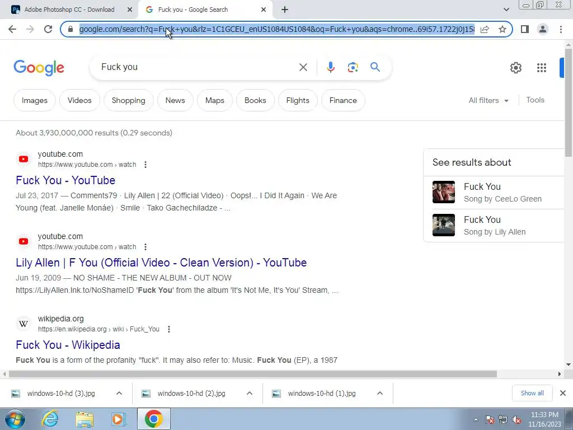Open volume control in system tray

(516, 419)
